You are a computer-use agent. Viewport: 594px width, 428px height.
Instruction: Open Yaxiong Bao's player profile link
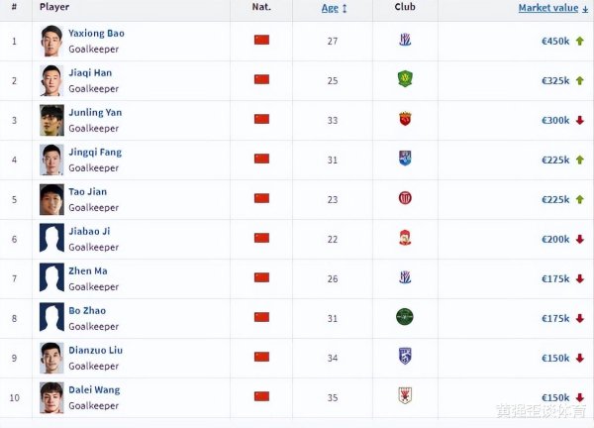96,33
